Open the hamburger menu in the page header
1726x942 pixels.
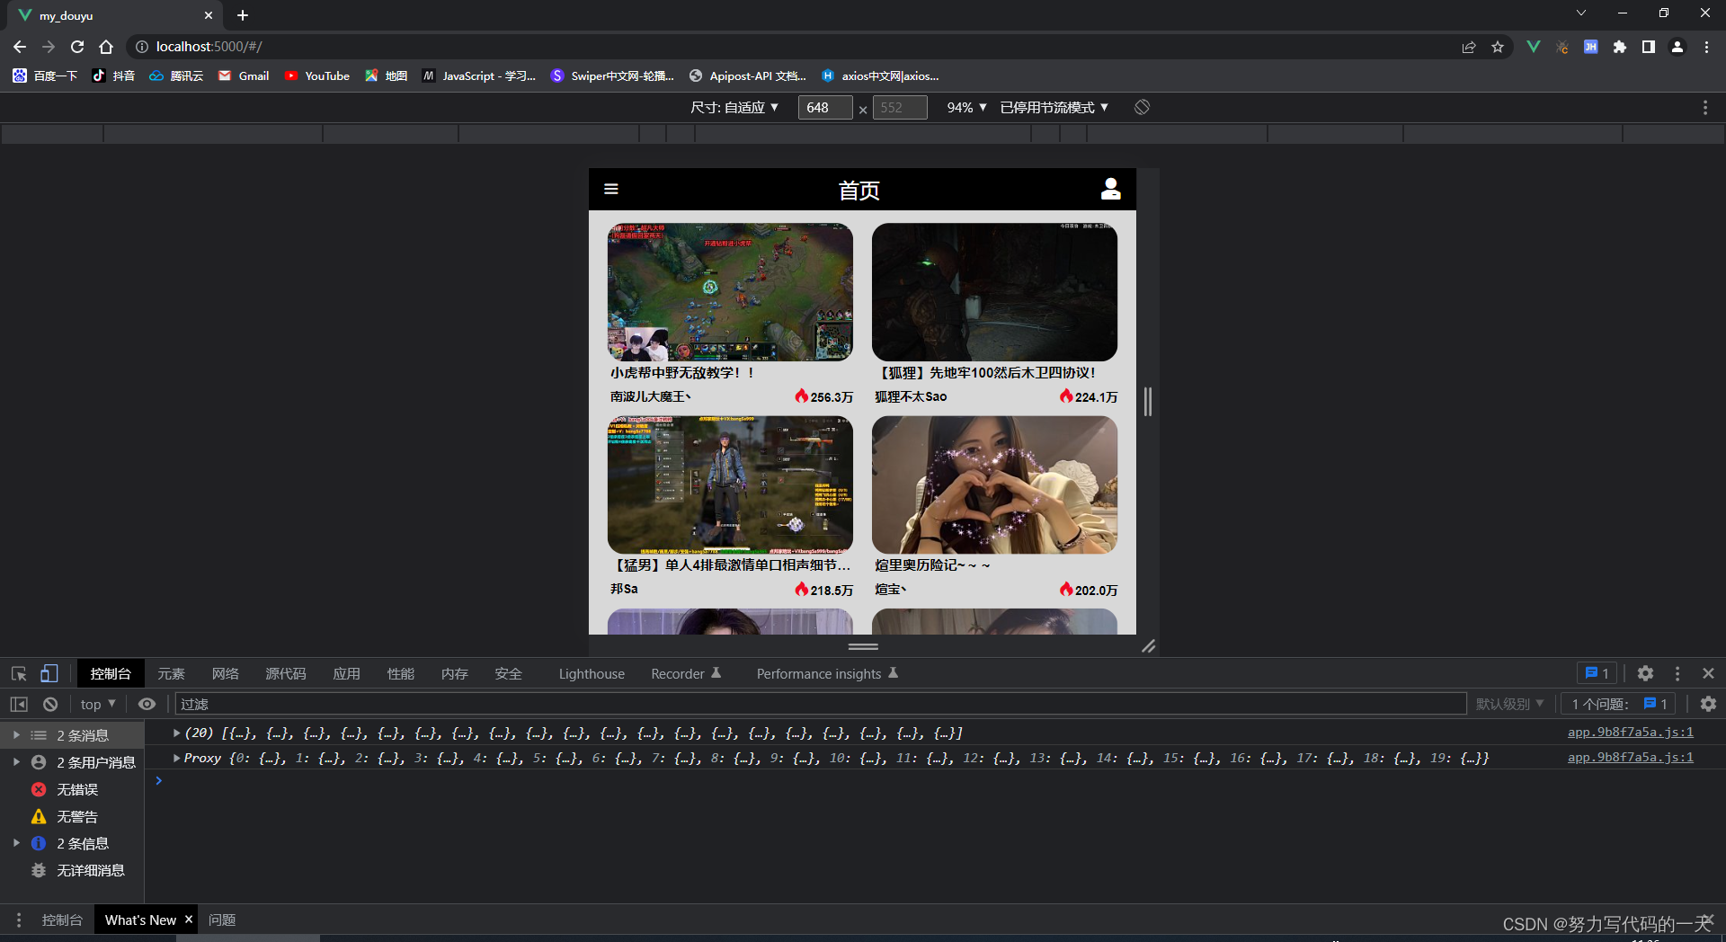611,189
